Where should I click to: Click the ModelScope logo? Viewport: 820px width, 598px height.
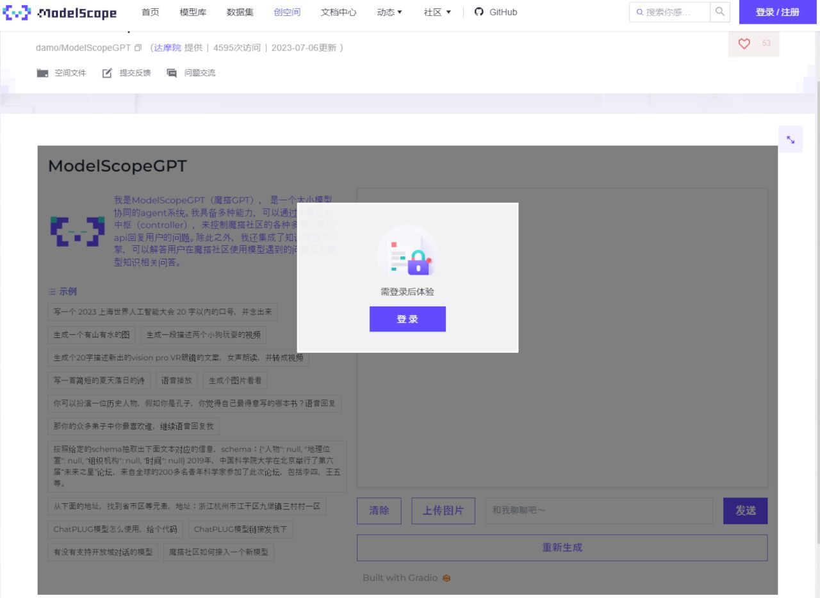(61, 12)
